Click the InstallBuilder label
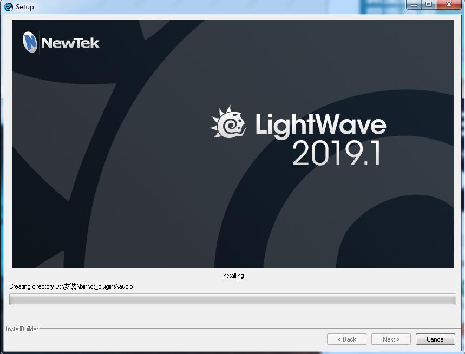This screenshot has width=465, height=354. point(23,329)
